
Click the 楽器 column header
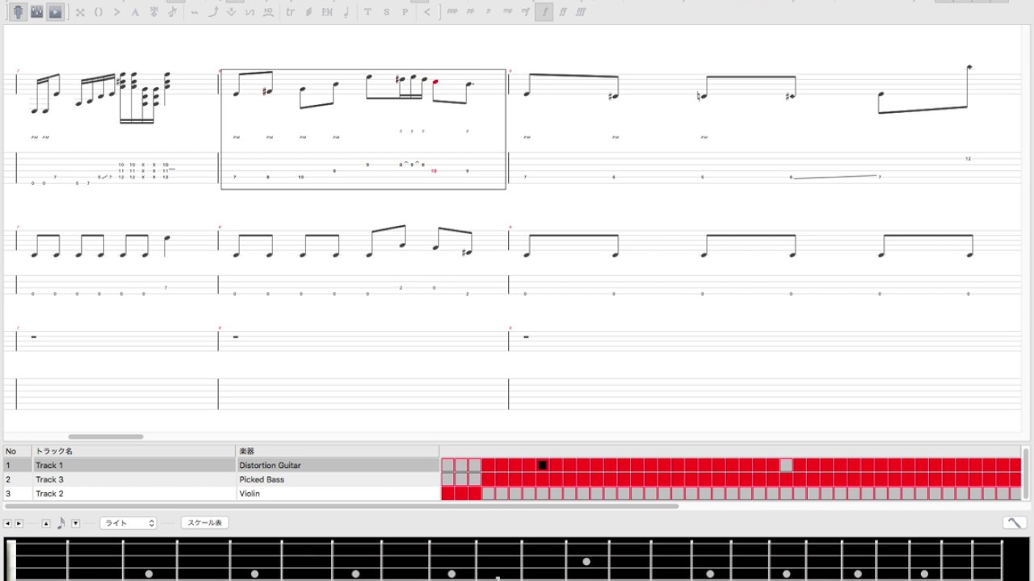[x=337, y=451]
